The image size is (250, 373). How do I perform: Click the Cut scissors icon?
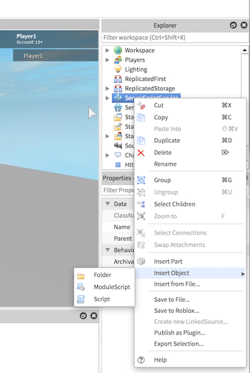pyautogui.click(x=141, y=105)
